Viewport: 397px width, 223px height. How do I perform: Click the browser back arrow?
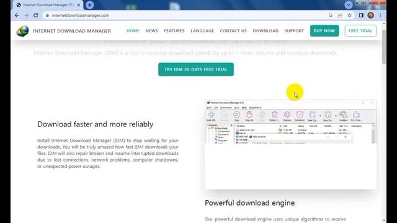(x=17, y=15)
